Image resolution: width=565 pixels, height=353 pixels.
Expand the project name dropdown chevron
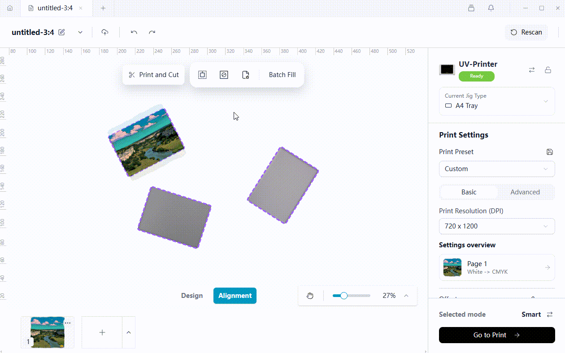pyautogui.click(x=80, y=32)
